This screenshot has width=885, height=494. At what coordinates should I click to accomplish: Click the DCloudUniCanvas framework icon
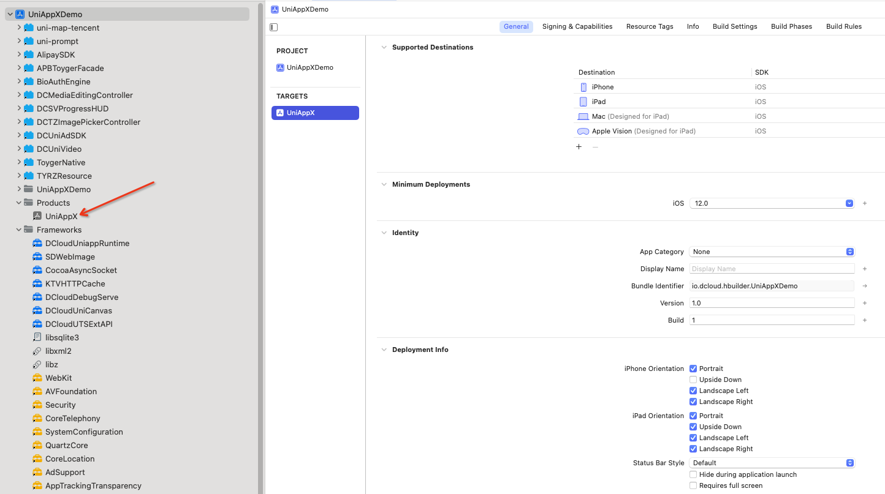pos(37,310)
